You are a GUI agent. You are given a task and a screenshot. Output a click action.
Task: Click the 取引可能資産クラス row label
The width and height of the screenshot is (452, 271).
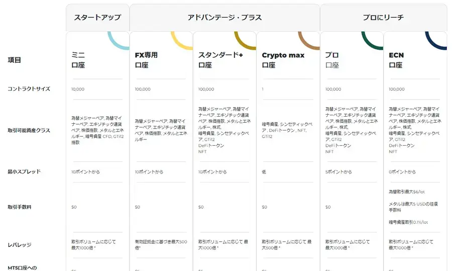click(29, 130)
